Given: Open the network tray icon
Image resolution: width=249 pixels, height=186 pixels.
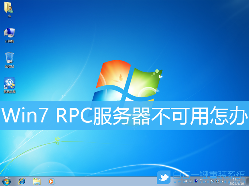Looking at the screenshot, I should [x=218, y=181].
